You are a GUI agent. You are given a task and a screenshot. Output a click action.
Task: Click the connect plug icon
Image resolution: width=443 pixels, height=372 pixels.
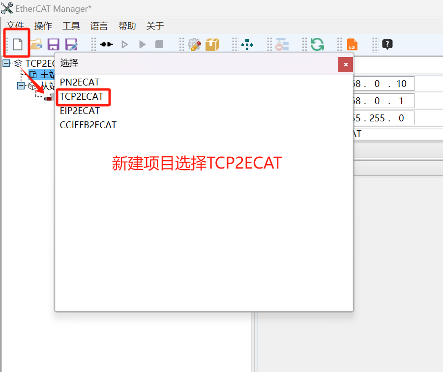pyautogui.click(x=106, y=44)
